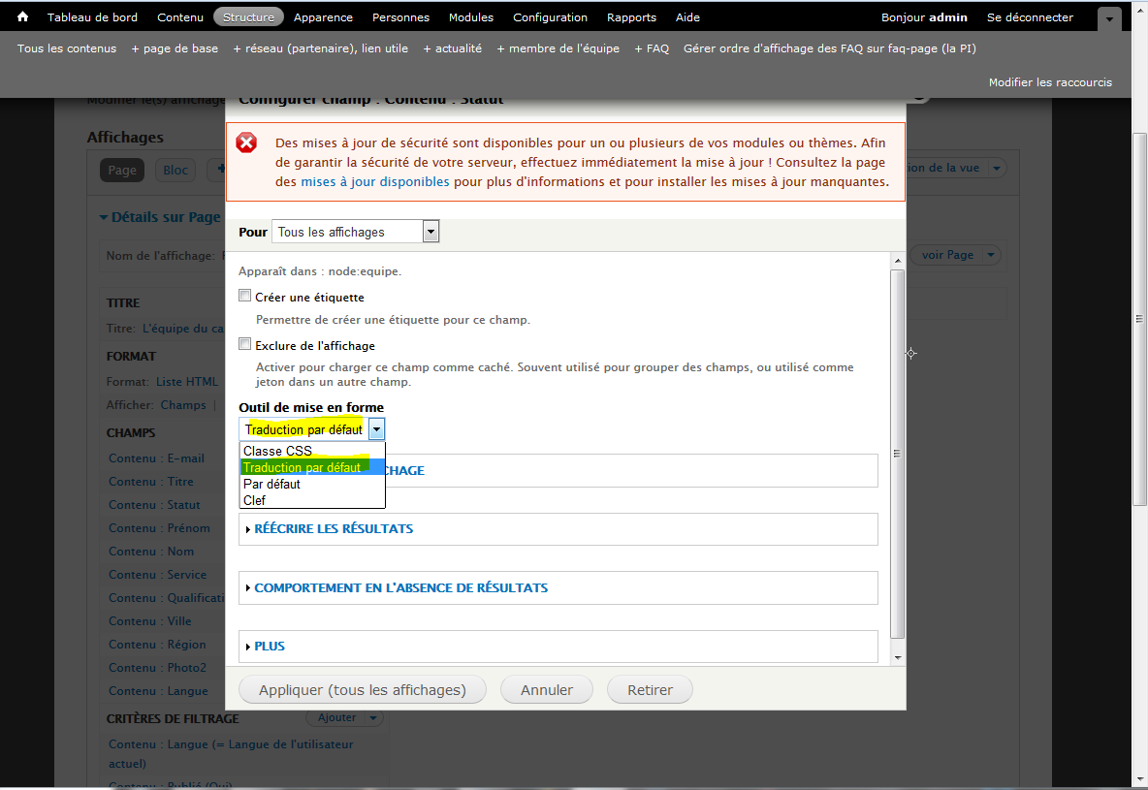The image size is (1148, 790).
Task: Click the Annuler button
Action: [x=547, y=690]
